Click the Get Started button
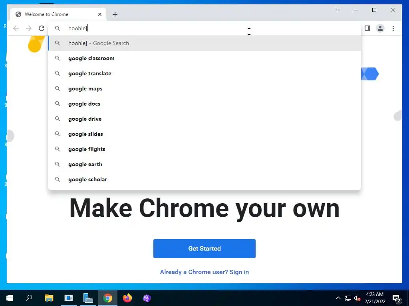Image resolution: width=409 pixels, height=306 pixels. [204, 249]
